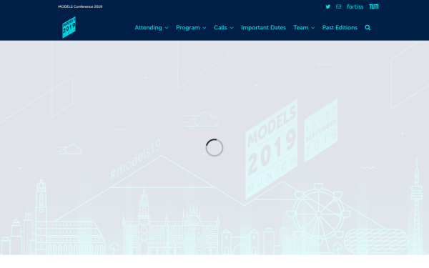The height and width of the screenshot is (268, 429).
Task: Expand the Team dropdown chevron
Action: click(x=313, y=28)
